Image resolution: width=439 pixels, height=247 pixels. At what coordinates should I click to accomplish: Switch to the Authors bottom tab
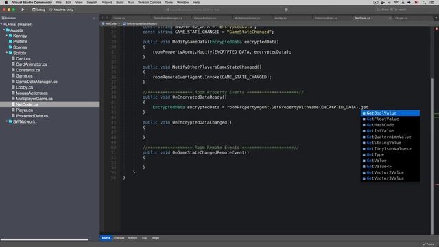132,238
